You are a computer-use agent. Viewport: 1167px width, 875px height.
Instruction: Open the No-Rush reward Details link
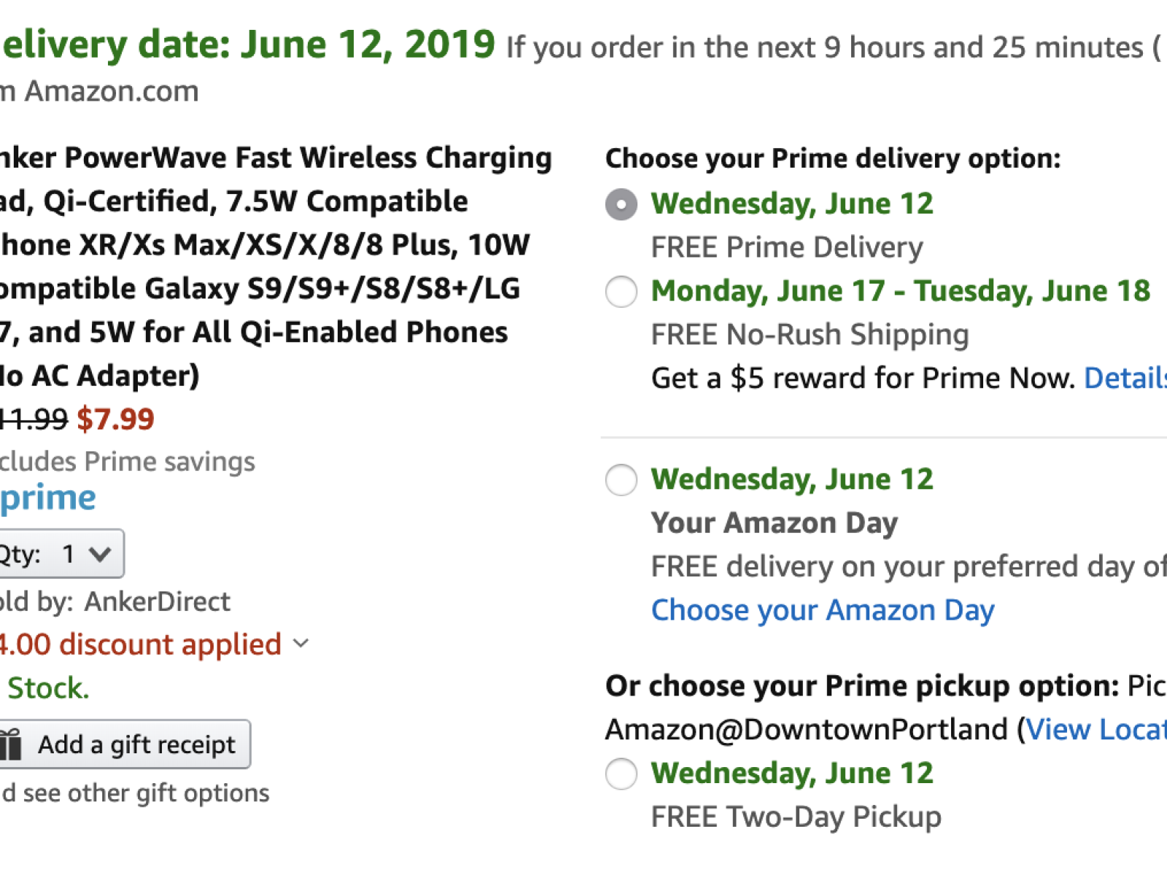tap(1124, 378)
